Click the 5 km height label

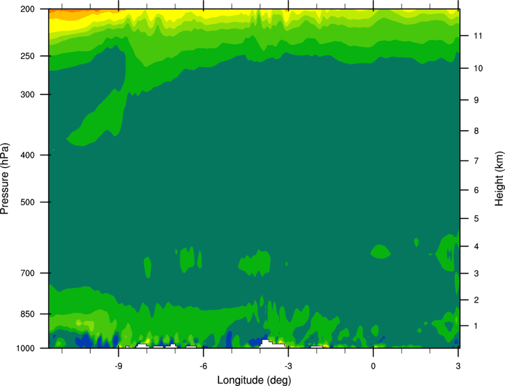476,219
